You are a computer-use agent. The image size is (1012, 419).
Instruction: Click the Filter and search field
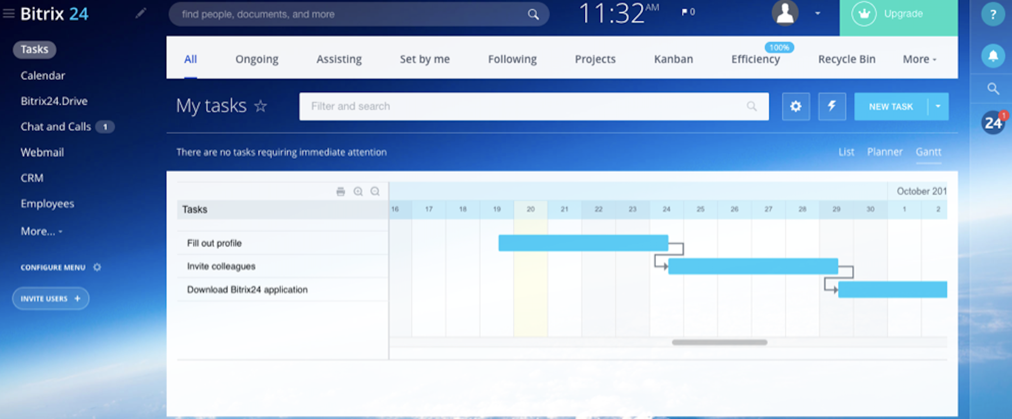[527, 106]
